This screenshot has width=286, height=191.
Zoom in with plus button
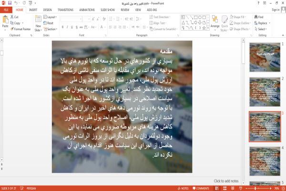(x=270, y=188)
